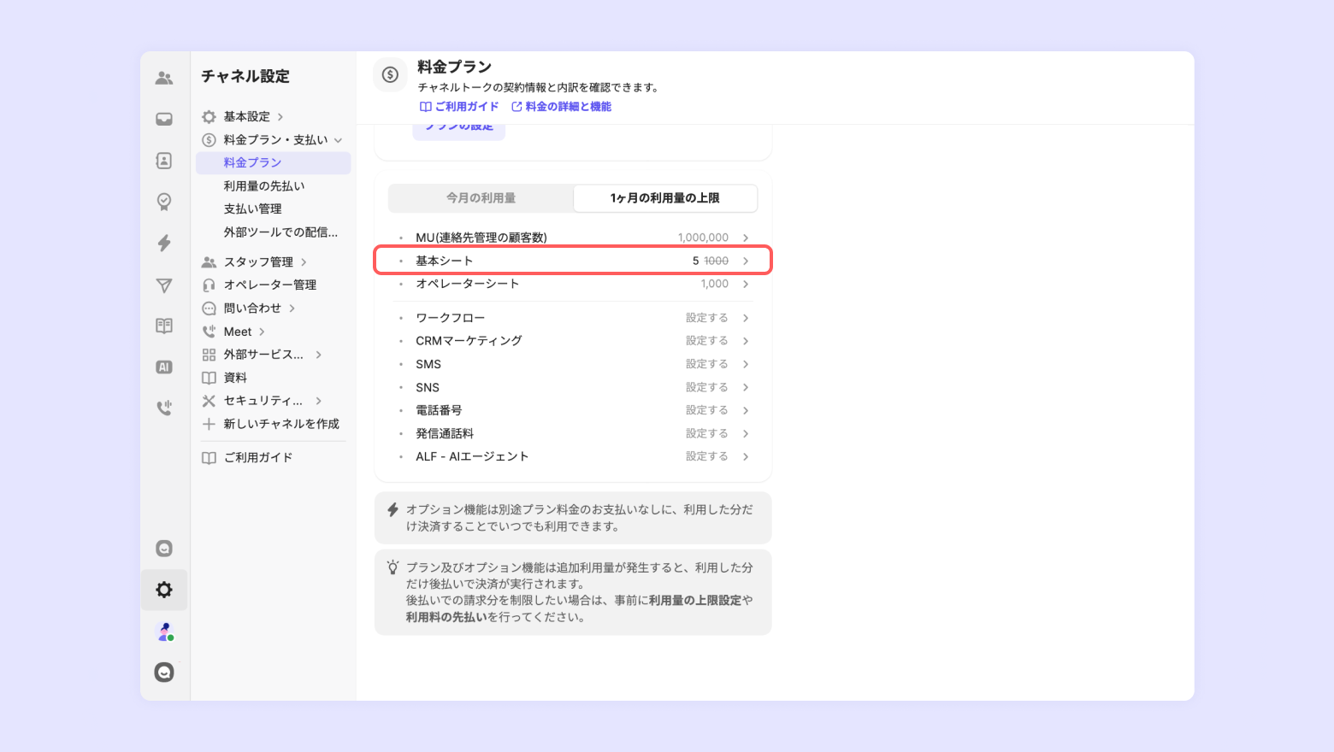Open the book documents icon in sidebar
1334x752 pixels.
click(164, 326)
